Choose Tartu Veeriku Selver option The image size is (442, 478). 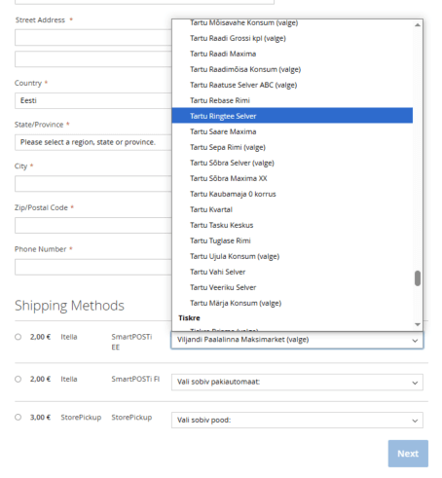click(292, 287)
